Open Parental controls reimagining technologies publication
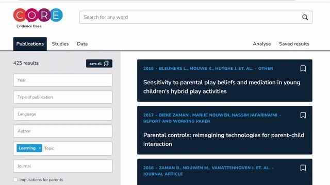This screenshot has width=330, height=185. click(223, 139)
